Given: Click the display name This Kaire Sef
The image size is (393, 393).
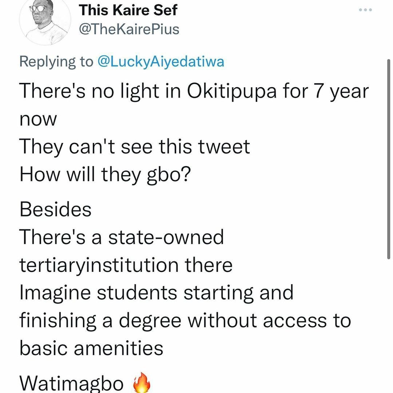Looking at the screenshot, I should coord(128,10).
